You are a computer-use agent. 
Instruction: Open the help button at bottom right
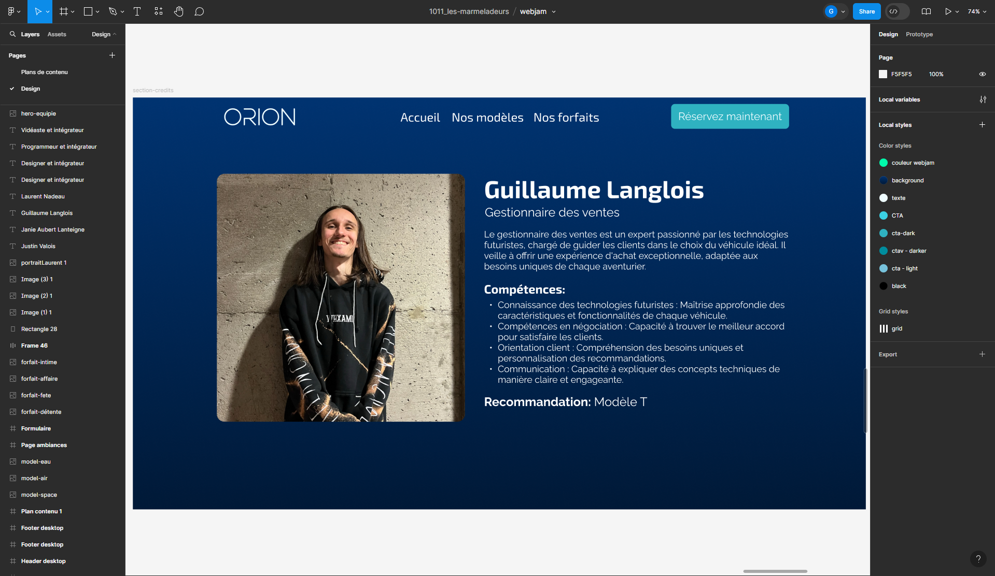coord(978,559)
